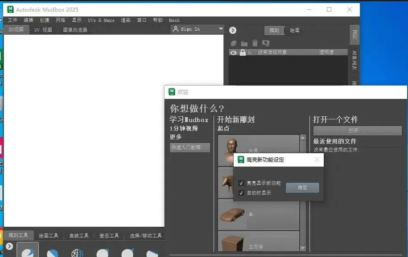Open the 选择/移动工具 tray tab
Viewport: 408px width, 257px height.
[x=146, y=236]
